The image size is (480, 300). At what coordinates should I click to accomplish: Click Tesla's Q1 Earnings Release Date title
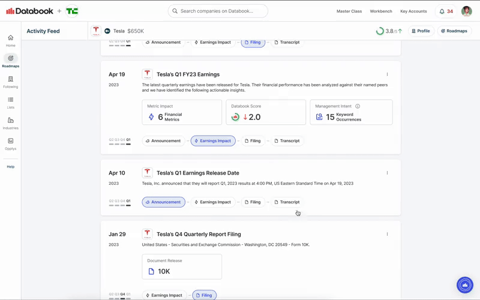[198, 173]
